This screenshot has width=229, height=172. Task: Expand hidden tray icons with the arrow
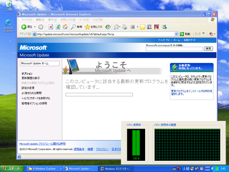pyautogui.click(x=213, y=169)
